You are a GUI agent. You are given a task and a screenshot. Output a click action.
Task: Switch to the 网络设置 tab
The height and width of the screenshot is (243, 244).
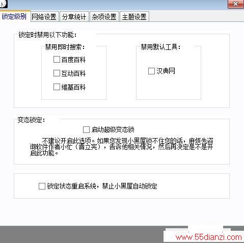click(x=44, y=17)
